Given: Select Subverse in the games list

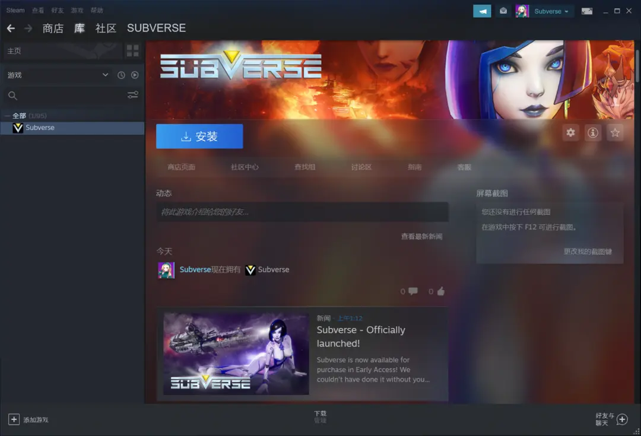Looking at the screenshot, I should [x=72, y=128].
